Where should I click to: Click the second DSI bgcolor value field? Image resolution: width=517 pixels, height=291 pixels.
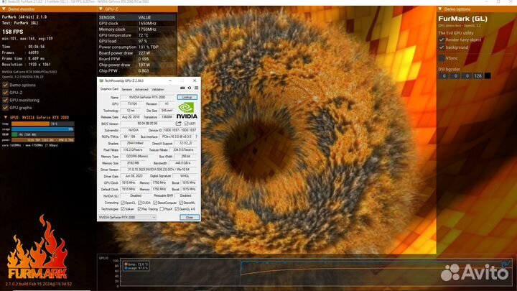tap(456, 76)
